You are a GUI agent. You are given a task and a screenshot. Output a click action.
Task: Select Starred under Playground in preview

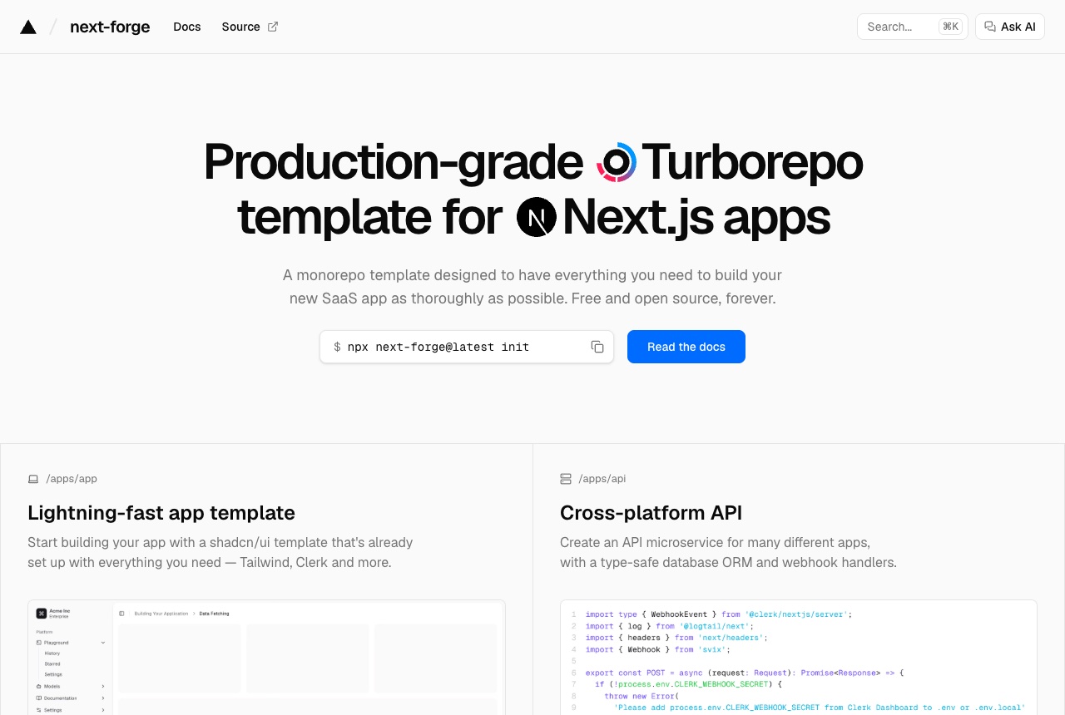[x=52, y=664]
